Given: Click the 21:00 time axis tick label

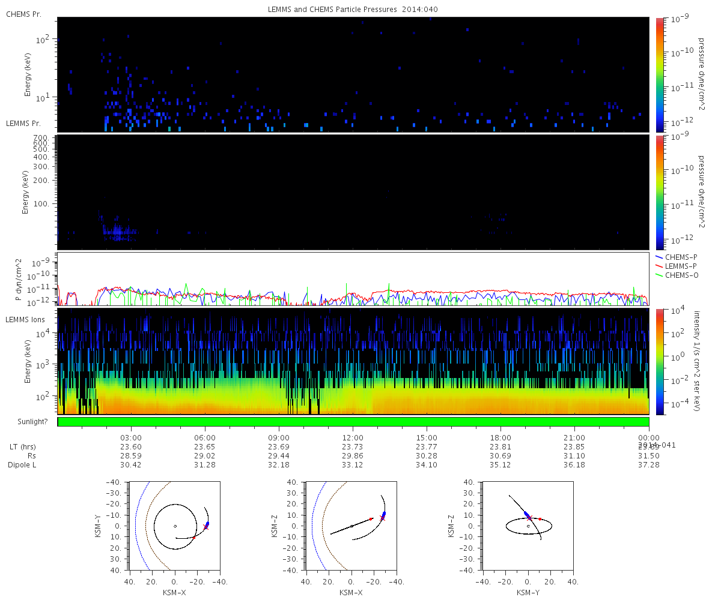Looking at the screenshot, I should [x=574, y=437].
